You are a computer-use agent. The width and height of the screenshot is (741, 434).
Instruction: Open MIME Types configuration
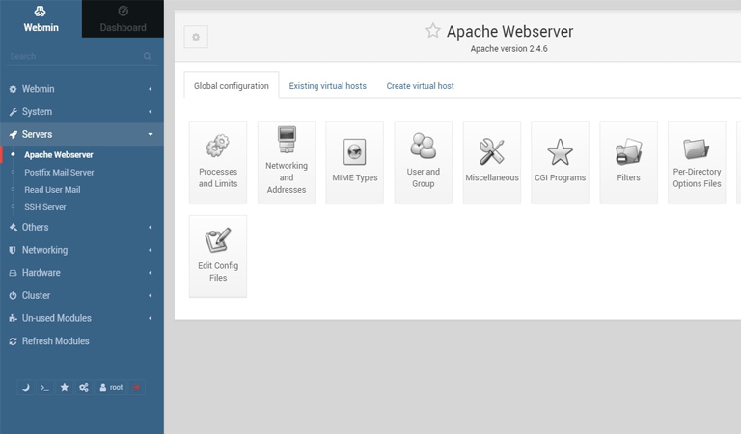[x=354, y=162]
